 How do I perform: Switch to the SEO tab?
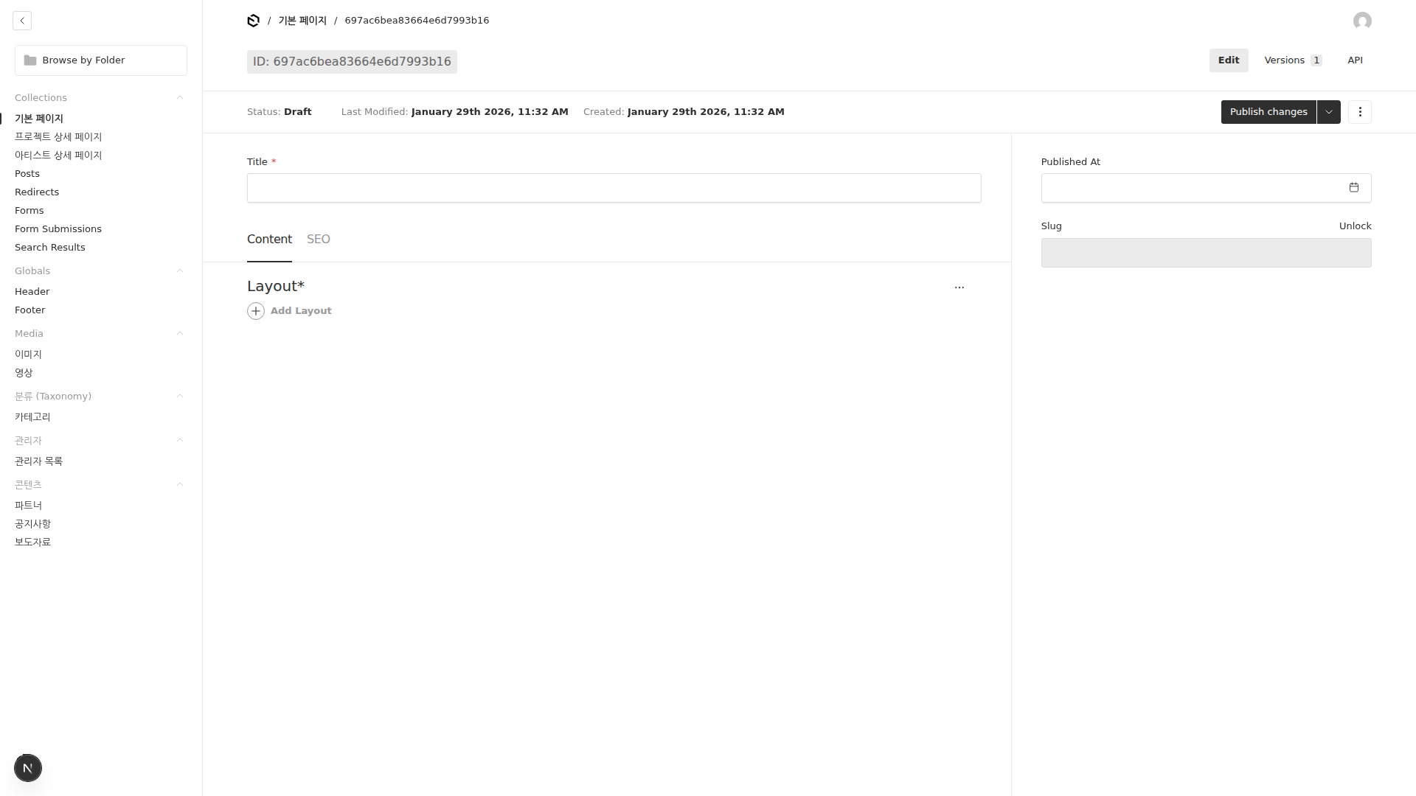click(x=318, y=240)
